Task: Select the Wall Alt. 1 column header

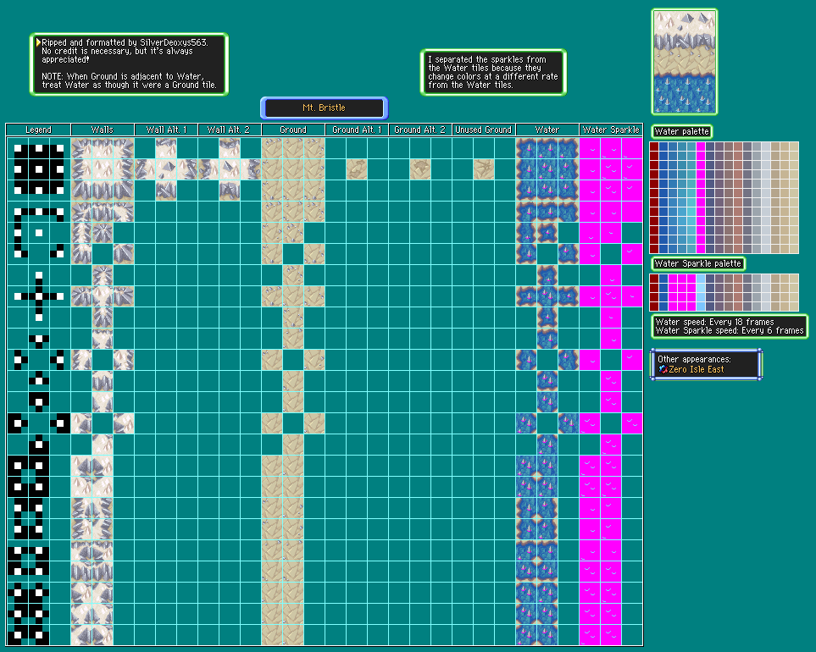Action: pyautogui.click(x=166, y=130)
